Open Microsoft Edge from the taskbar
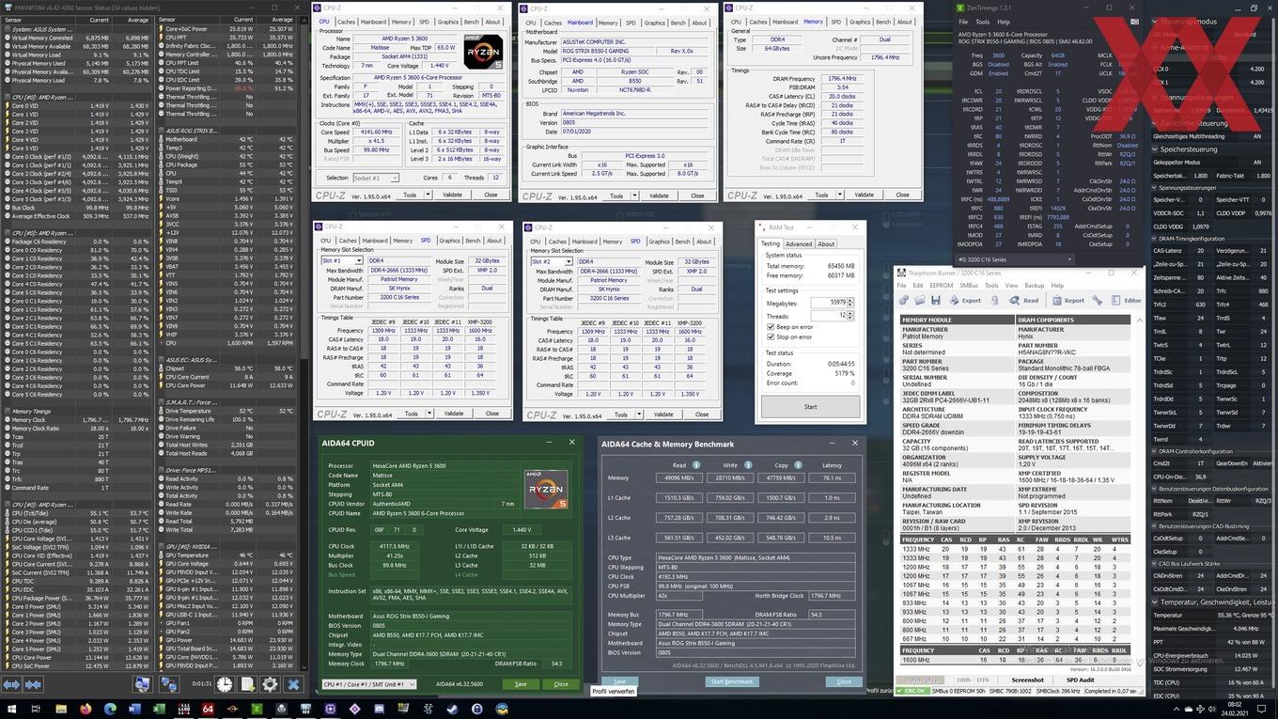1278x719 pixels. click(x=110, y=709)
